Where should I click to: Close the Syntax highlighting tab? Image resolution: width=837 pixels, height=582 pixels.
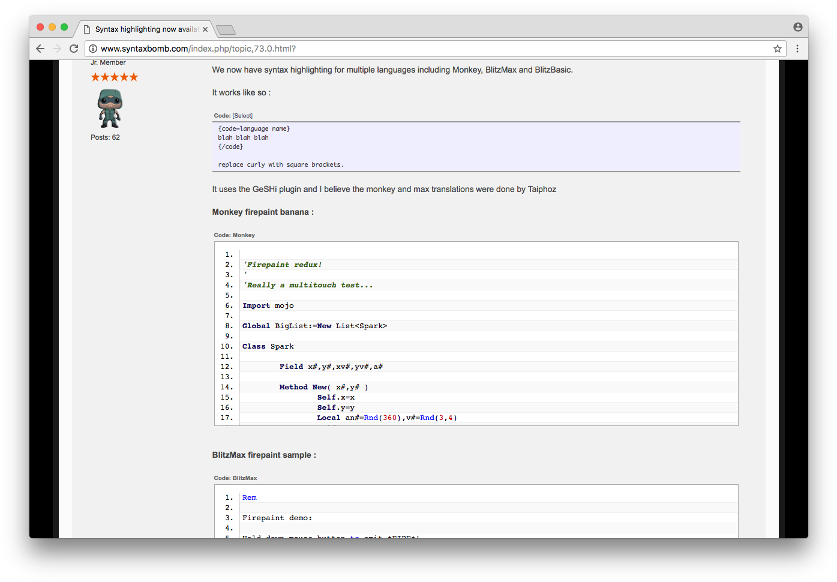[x=205, y=29]
